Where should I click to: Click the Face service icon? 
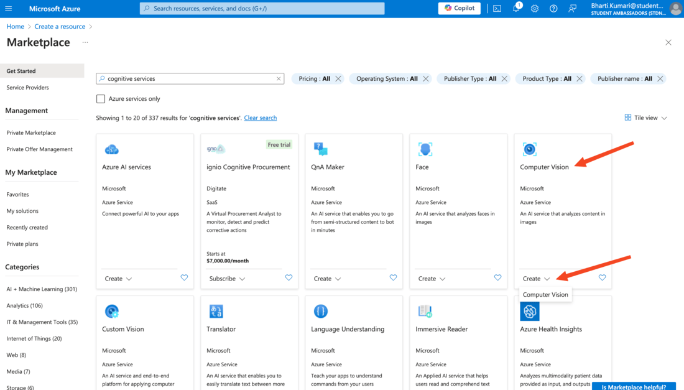click(425, 149)
